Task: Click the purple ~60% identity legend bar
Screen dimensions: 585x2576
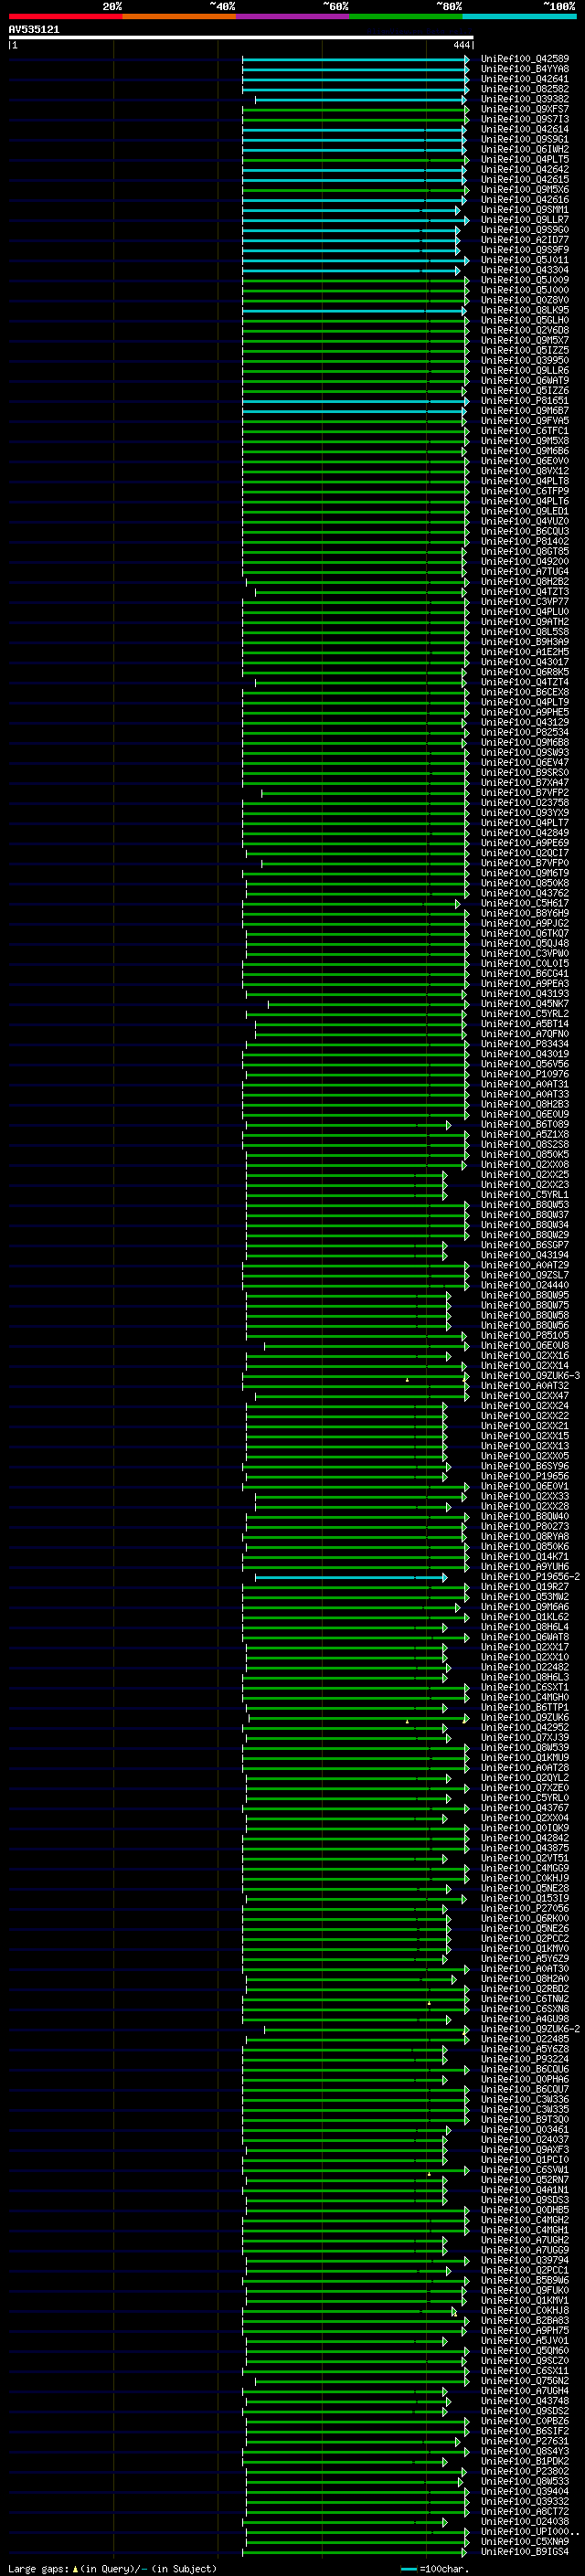Action: click(292, 16)
